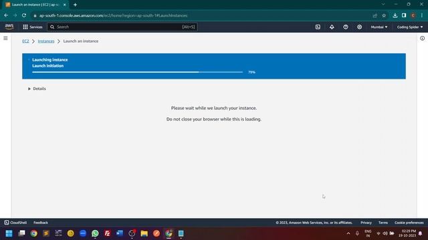Screen dimensions: 428x240
Task: Reload the current page
Action: coord(24,15)
